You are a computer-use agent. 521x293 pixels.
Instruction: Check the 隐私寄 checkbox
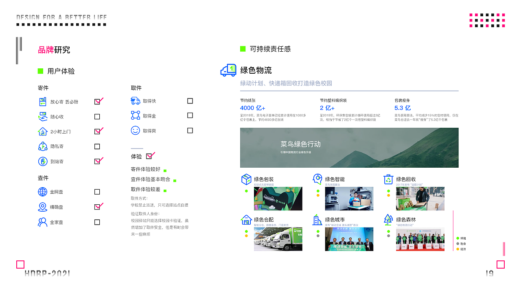click(x=97, y=146)
